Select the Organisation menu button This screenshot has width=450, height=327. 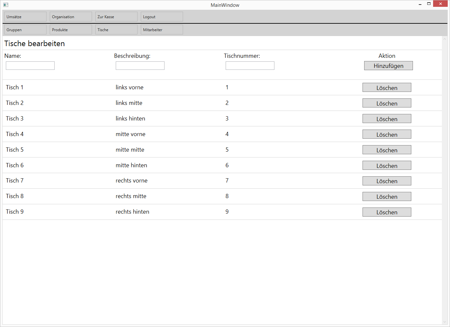71,17
